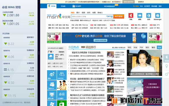Viewport: 169px width, 106px height.
Task: Select the 图片 search category tab
Action: [78, 13]
